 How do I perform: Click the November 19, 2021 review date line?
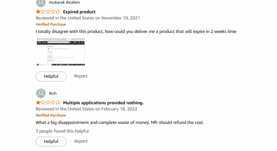point(88,18)
